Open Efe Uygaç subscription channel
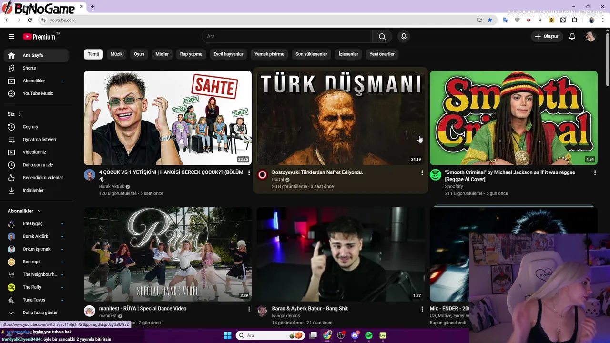 click(36, 224)
